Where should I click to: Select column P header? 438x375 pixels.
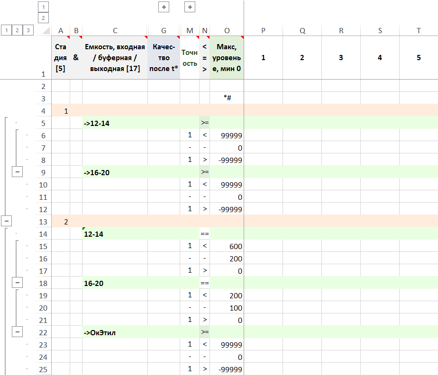point(263,31)
